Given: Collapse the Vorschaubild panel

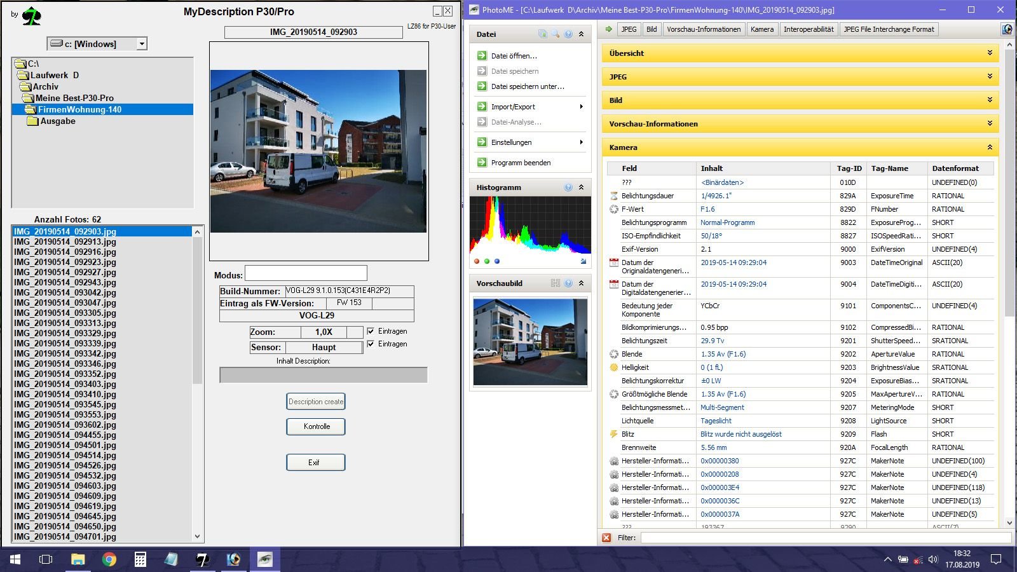Looking at the screenshot, I should [581, 283].
